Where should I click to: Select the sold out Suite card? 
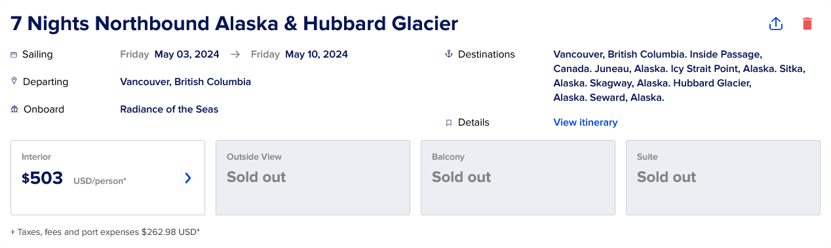[x=723, y=178]
